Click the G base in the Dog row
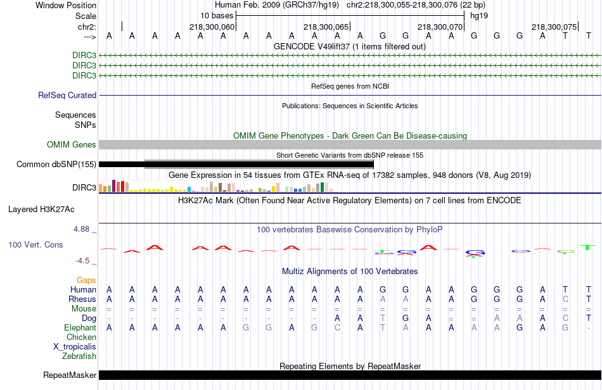 coord(406,318)
